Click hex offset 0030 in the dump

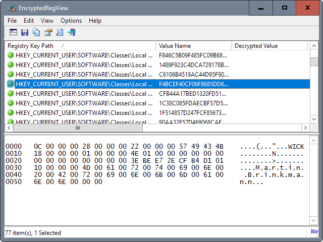tap(14, 168)
